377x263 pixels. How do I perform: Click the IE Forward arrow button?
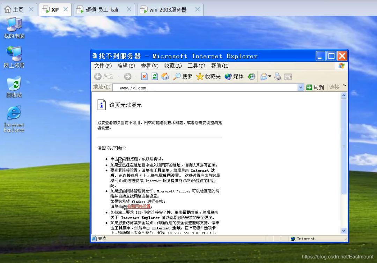(128, 77)
